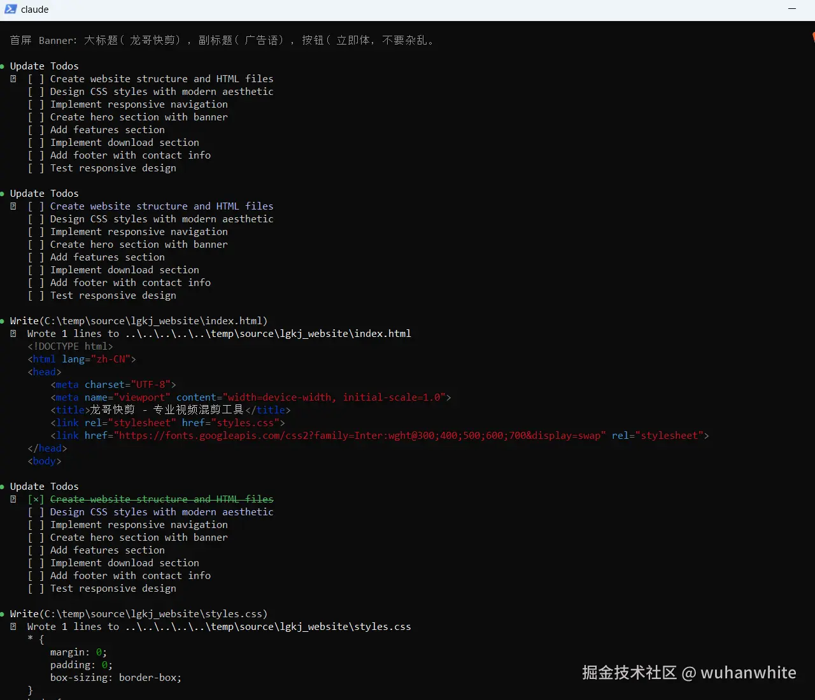Click the green bullet before Write styles.css

[3, 614]
